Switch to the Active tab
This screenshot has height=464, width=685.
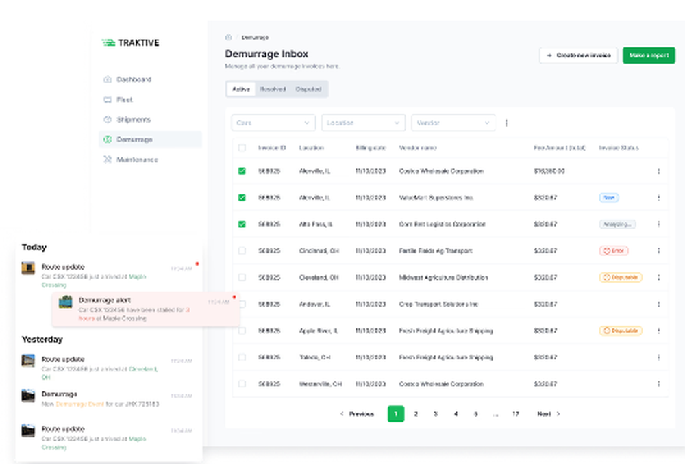240,89
